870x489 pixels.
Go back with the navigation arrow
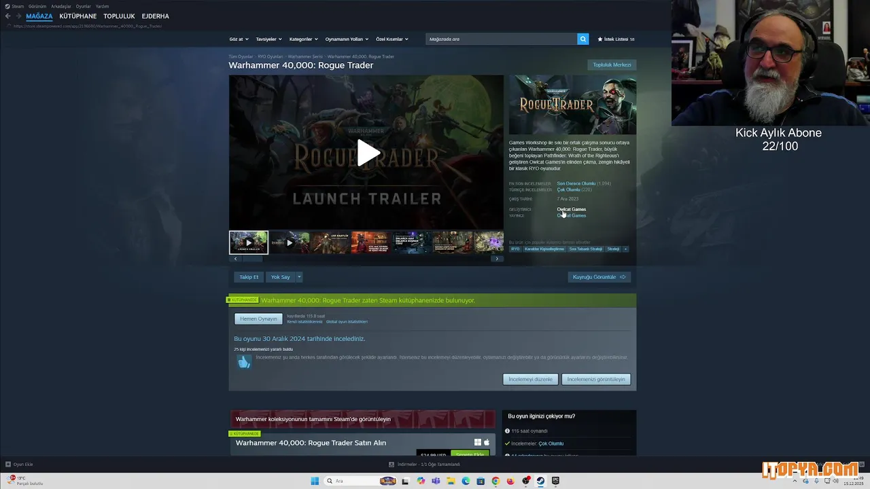[7, 16]
